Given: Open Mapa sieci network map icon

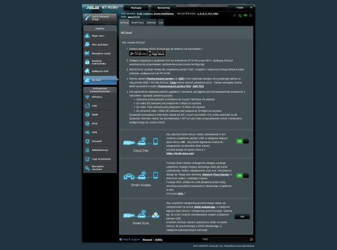Looking at the screenshot, I should pos(87,35).
